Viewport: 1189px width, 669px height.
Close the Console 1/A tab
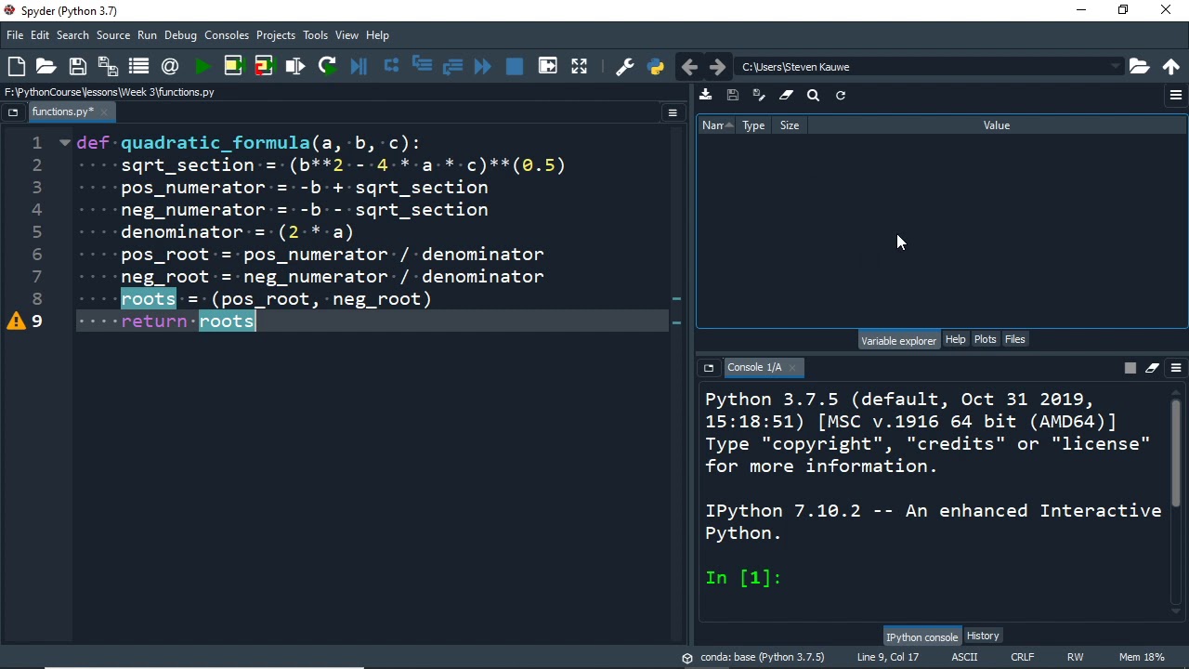point(792,368)
